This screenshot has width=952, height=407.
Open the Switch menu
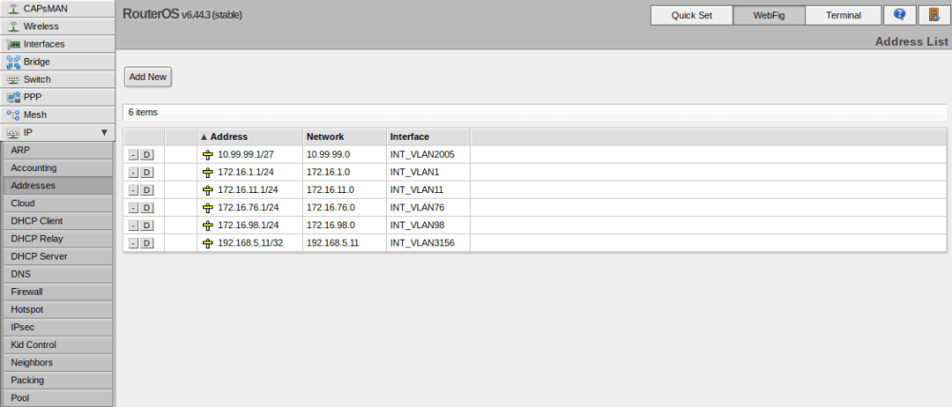click(x=57, y=79)
